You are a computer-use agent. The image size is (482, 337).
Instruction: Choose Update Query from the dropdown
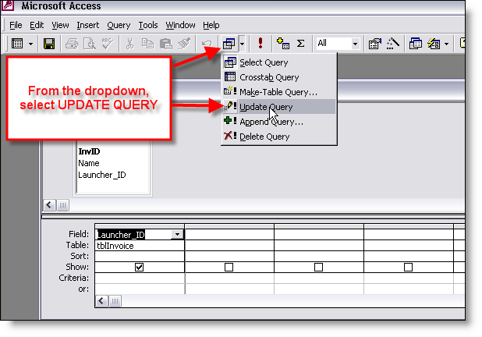[x=279, y=107]
